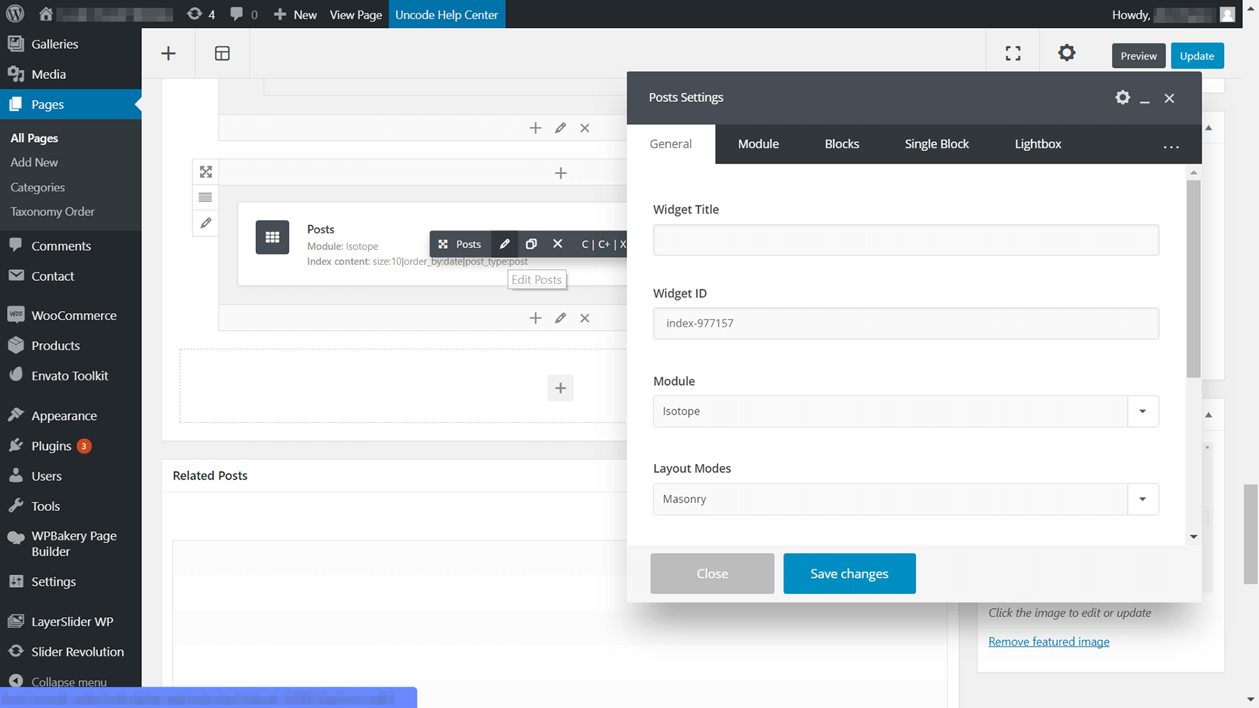Click the Update button
Image resolution: width=1259 pixels, height=708 pixels.
(1197, 56)
